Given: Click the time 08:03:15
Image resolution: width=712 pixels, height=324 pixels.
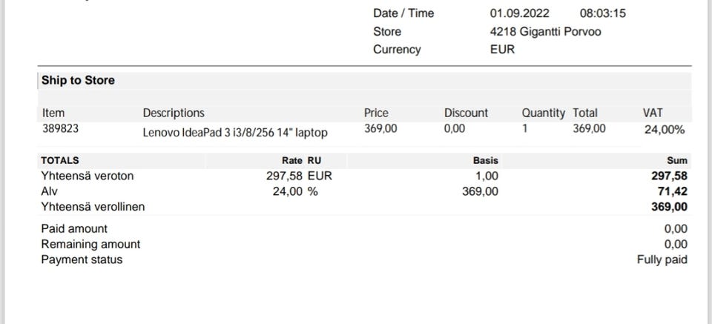Looking at the screenshot, I should pos(602,13).
